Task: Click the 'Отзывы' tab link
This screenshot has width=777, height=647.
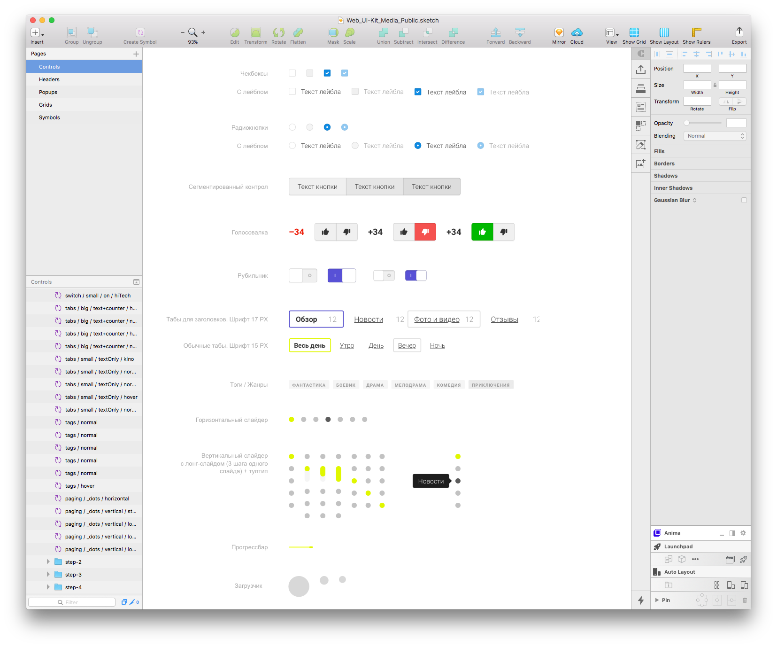Action: pos(505,320)
